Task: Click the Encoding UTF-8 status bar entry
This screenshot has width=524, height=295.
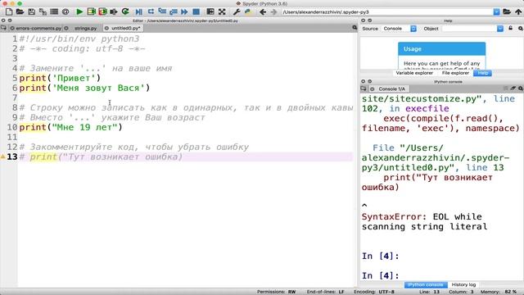Action: 374,292
